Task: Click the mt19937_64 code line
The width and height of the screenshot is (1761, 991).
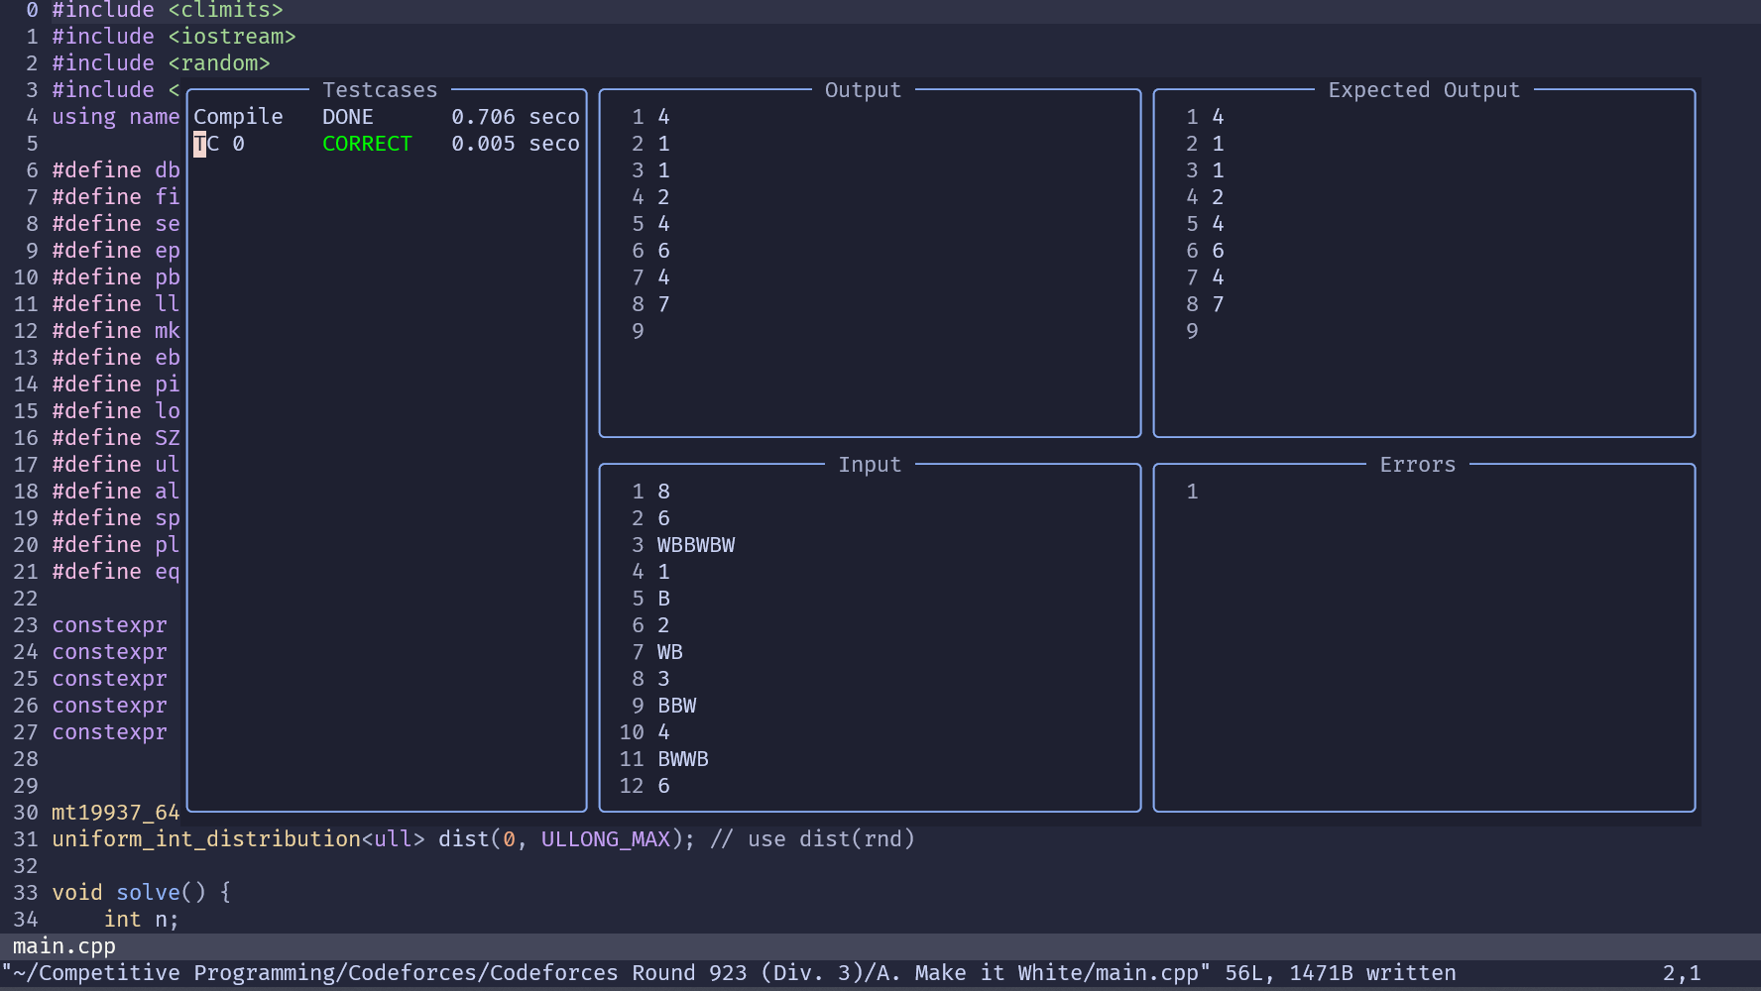Action: coord(116,813)
